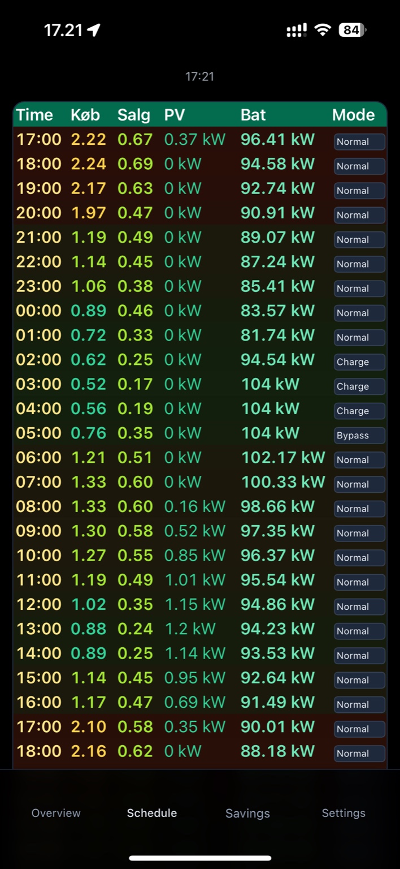Open the mode selector for 09:00 row
Viewport: 400px width, 869px height.
[x=359, y=533]
